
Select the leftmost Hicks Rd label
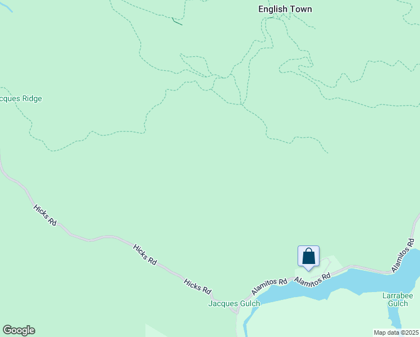45,215
